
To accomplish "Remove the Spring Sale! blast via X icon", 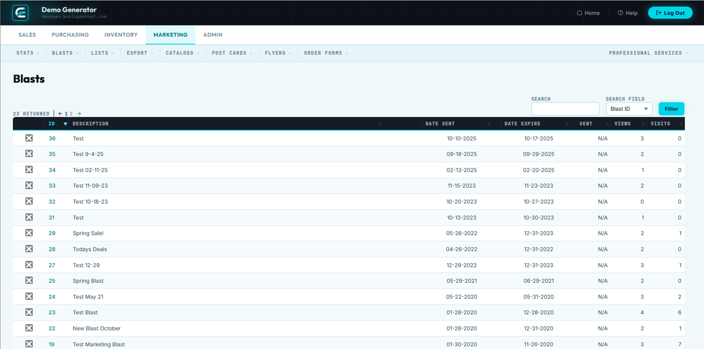I will coord(29,232).
